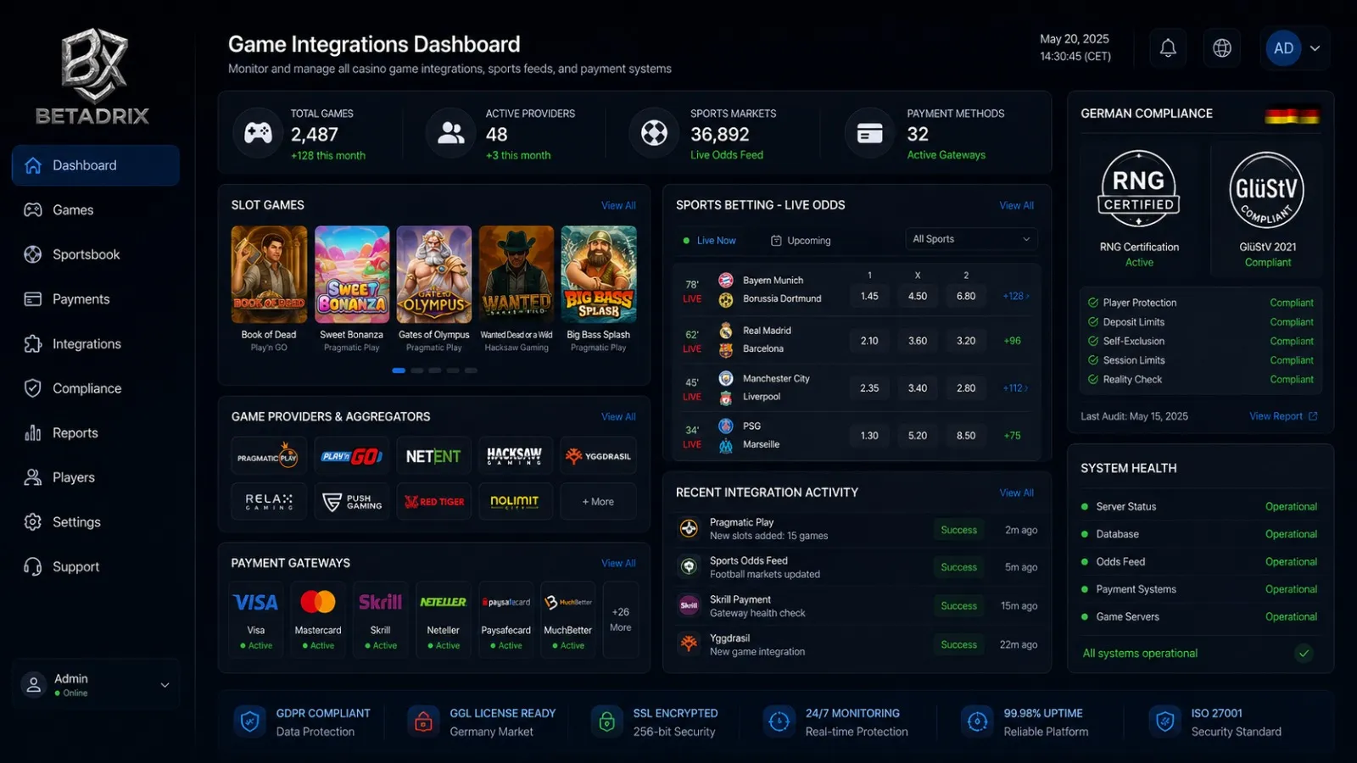This screenshot has width=1357, height=763.
Task: Click the Push Gaming provider logo
Action: click(x=351, y=502)
